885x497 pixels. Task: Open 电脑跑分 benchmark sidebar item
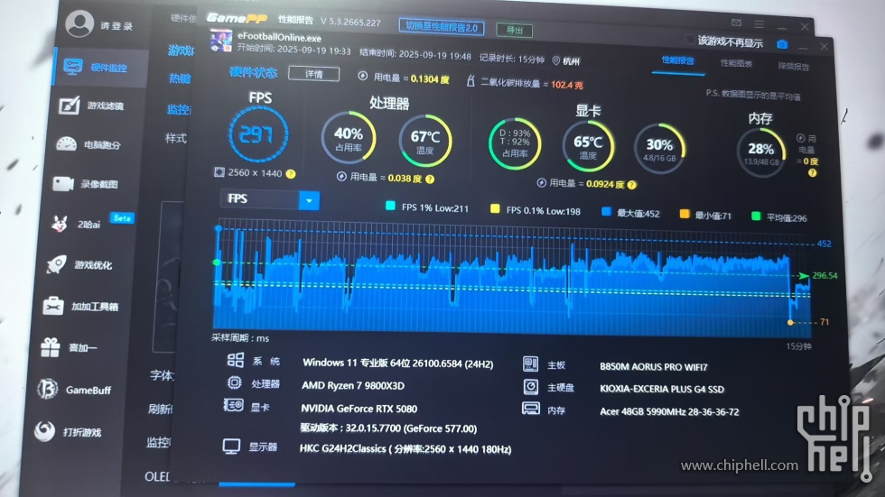click(89, 145)
